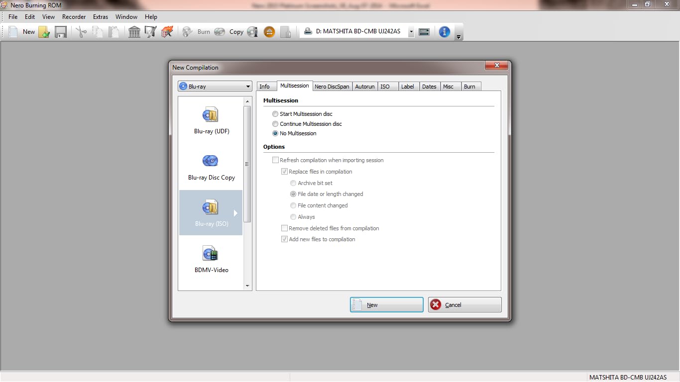
Task: Click the blue Information icon
Action: [445, 32]
